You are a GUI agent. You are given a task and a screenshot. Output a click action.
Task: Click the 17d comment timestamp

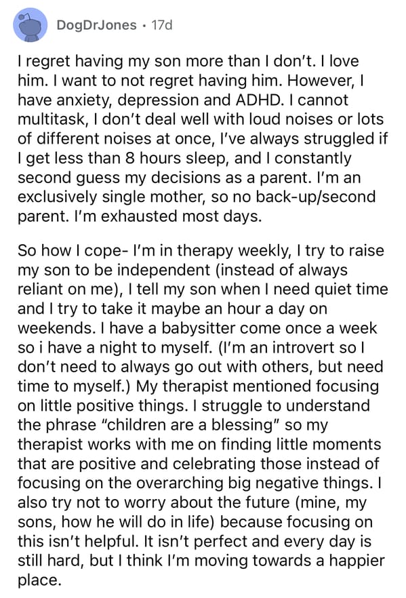(x=162, y=25)
